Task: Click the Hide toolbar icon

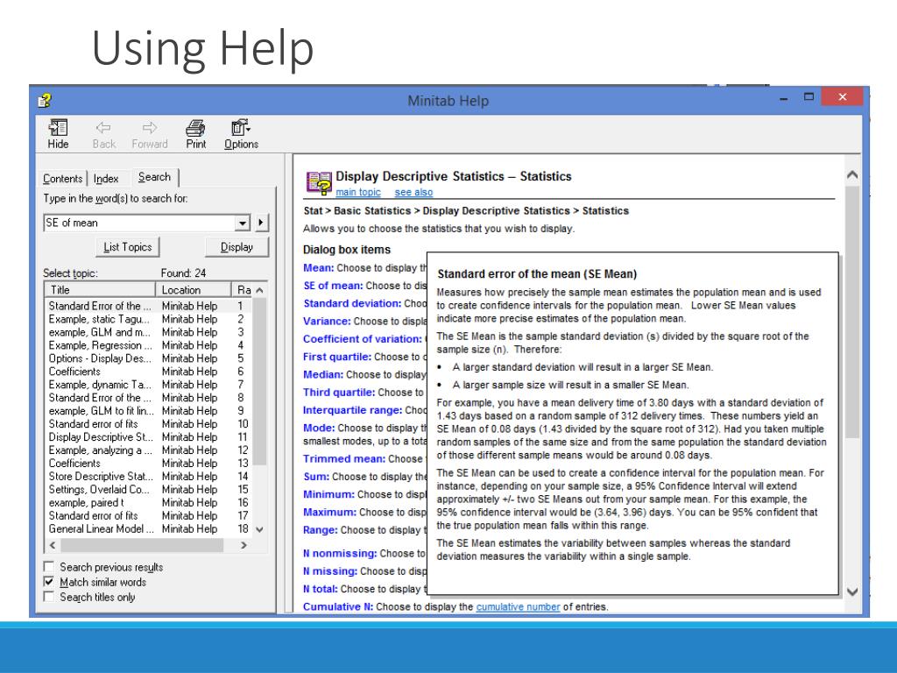Action: click(58, 134)
